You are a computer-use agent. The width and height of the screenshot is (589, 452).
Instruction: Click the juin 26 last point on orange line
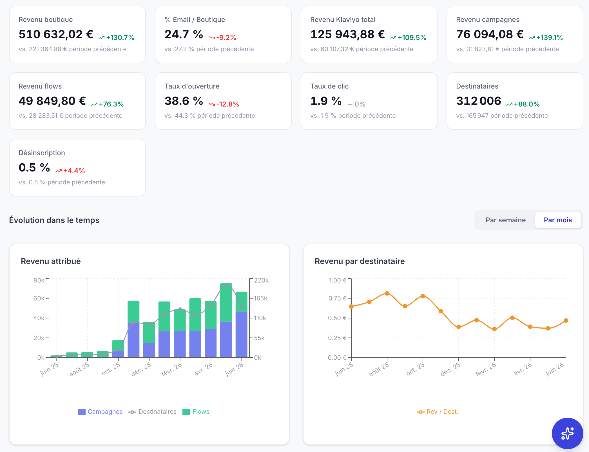click(566, 320)
